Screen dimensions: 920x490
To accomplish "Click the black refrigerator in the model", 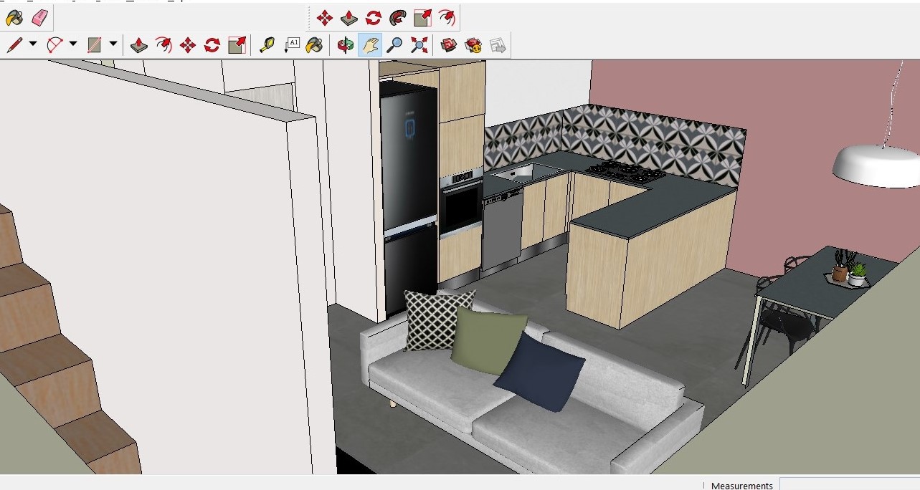I will click(408, 197).
